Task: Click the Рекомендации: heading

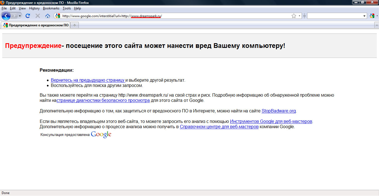Action: [x=57, y=70]
